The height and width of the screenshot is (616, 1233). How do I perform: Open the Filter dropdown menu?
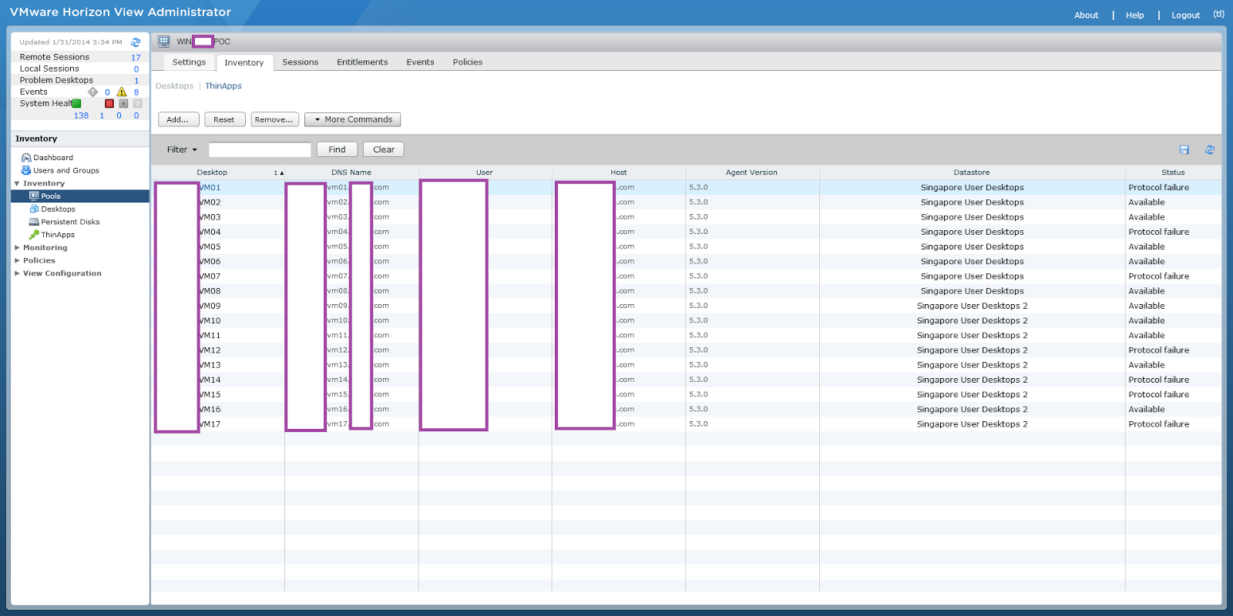(183, 150)
